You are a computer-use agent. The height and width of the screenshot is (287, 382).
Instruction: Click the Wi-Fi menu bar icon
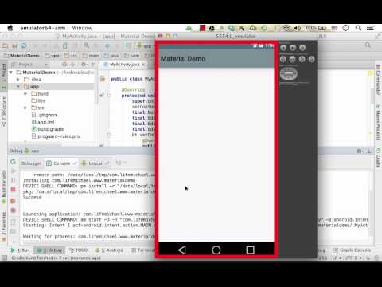[286, 28]
